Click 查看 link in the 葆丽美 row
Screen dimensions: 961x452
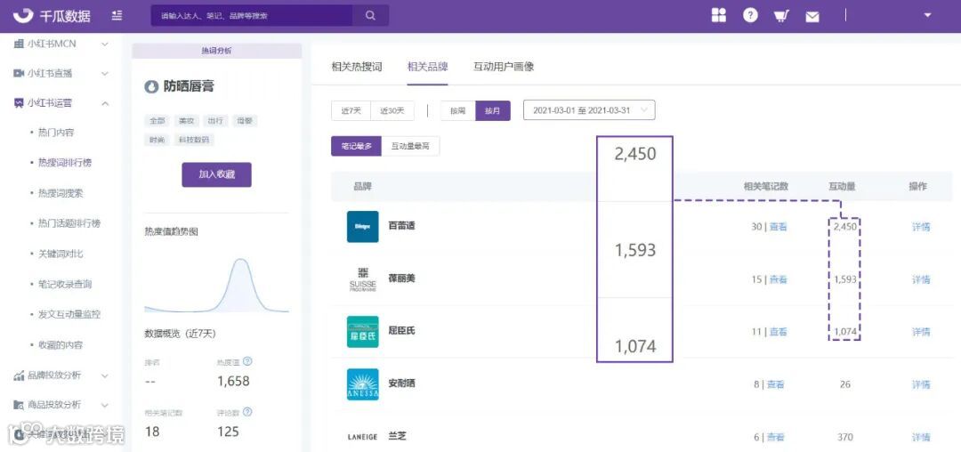pyautogui.click(x=779, y=279)
